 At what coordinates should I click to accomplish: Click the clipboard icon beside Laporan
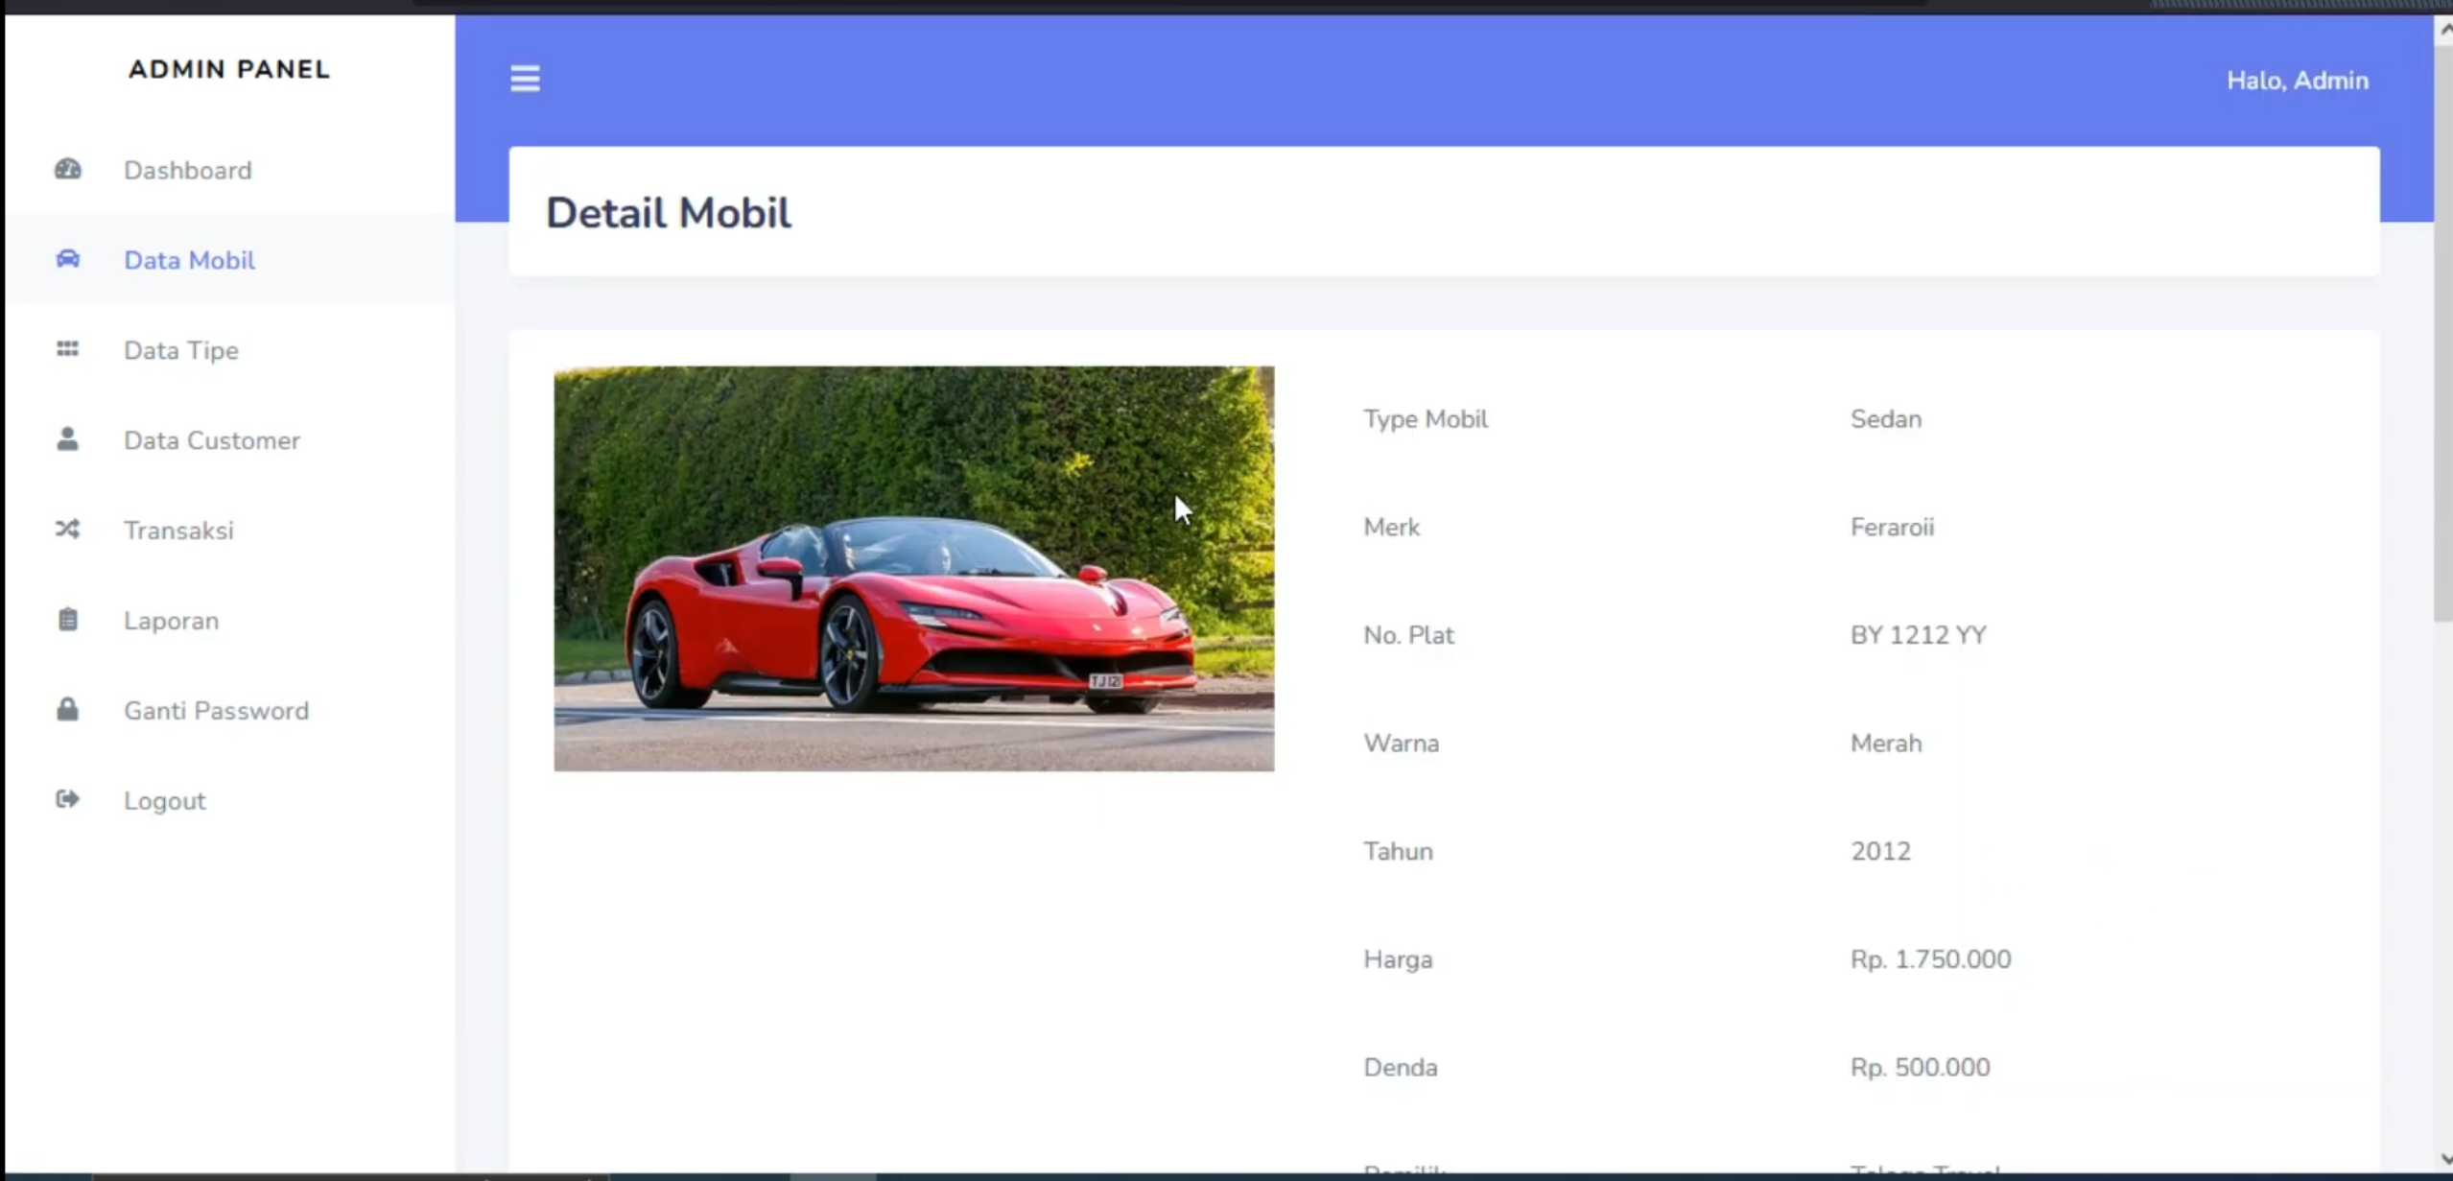(x=67, y=620)
